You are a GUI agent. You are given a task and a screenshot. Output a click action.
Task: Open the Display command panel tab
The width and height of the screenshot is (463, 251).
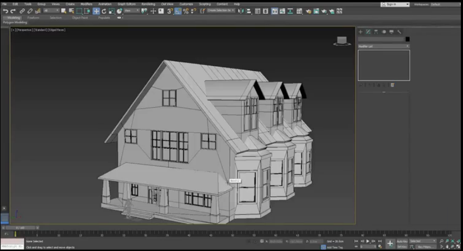point(391,31)
